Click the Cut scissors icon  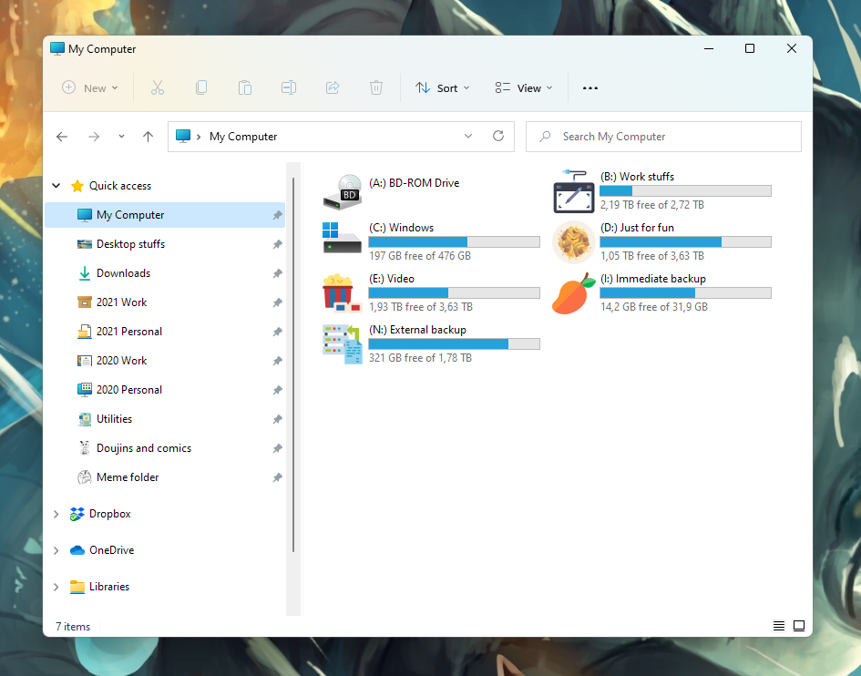tap(158, 87)
